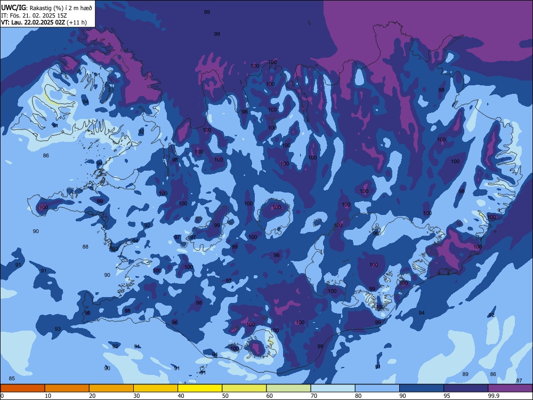The width and height of the screenshot is (533, 400).
Task: Click the legend scale label '10'
Action: pyautogui.click(x=48, y=396)
